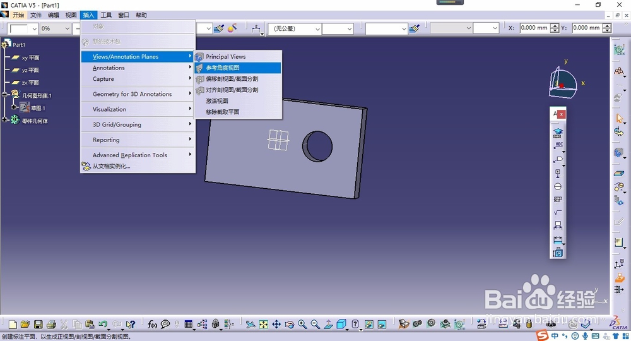
Task: Click the 3D compass in the viewport
Action: [x=563, y=84]
